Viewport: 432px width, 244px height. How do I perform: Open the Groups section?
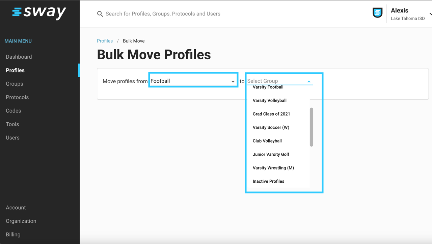click(14, 84)
